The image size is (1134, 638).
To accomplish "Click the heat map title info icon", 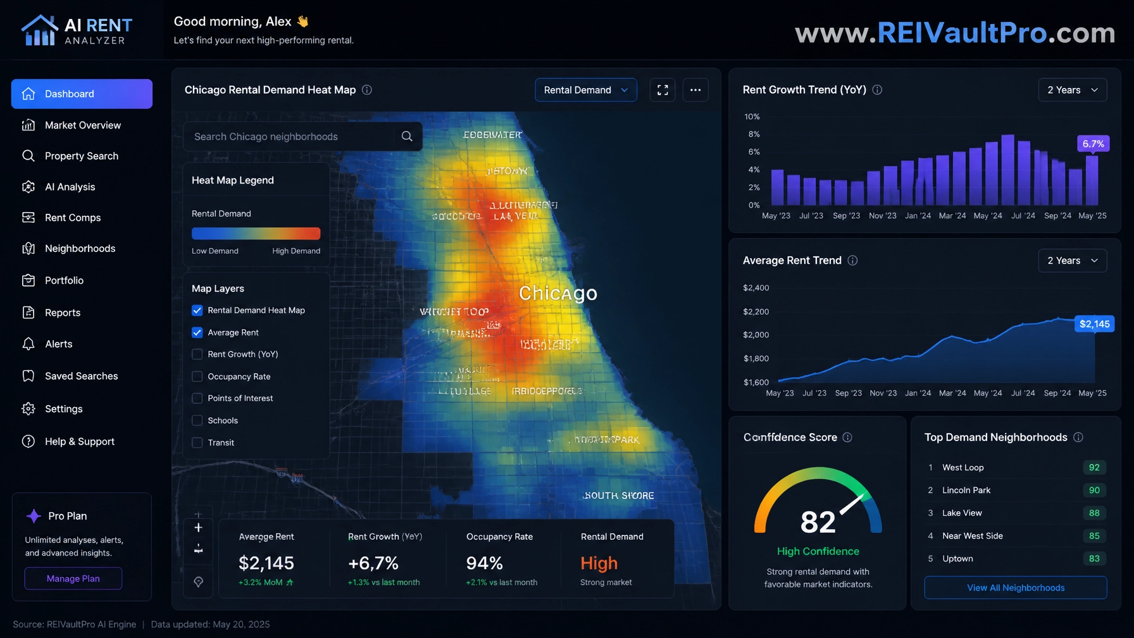I will pyautogui.click(x=367, y=90).
